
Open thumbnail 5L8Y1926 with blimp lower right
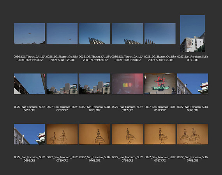pos(62,34)
